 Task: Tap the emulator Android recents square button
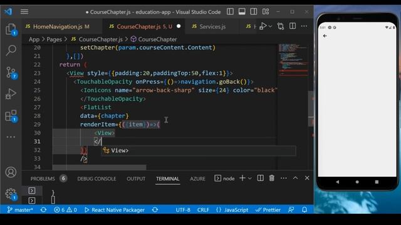tap(377, 182)
